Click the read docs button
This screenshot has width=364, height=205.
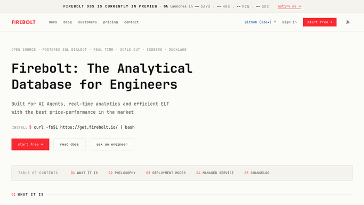click(x=69, y=144)
